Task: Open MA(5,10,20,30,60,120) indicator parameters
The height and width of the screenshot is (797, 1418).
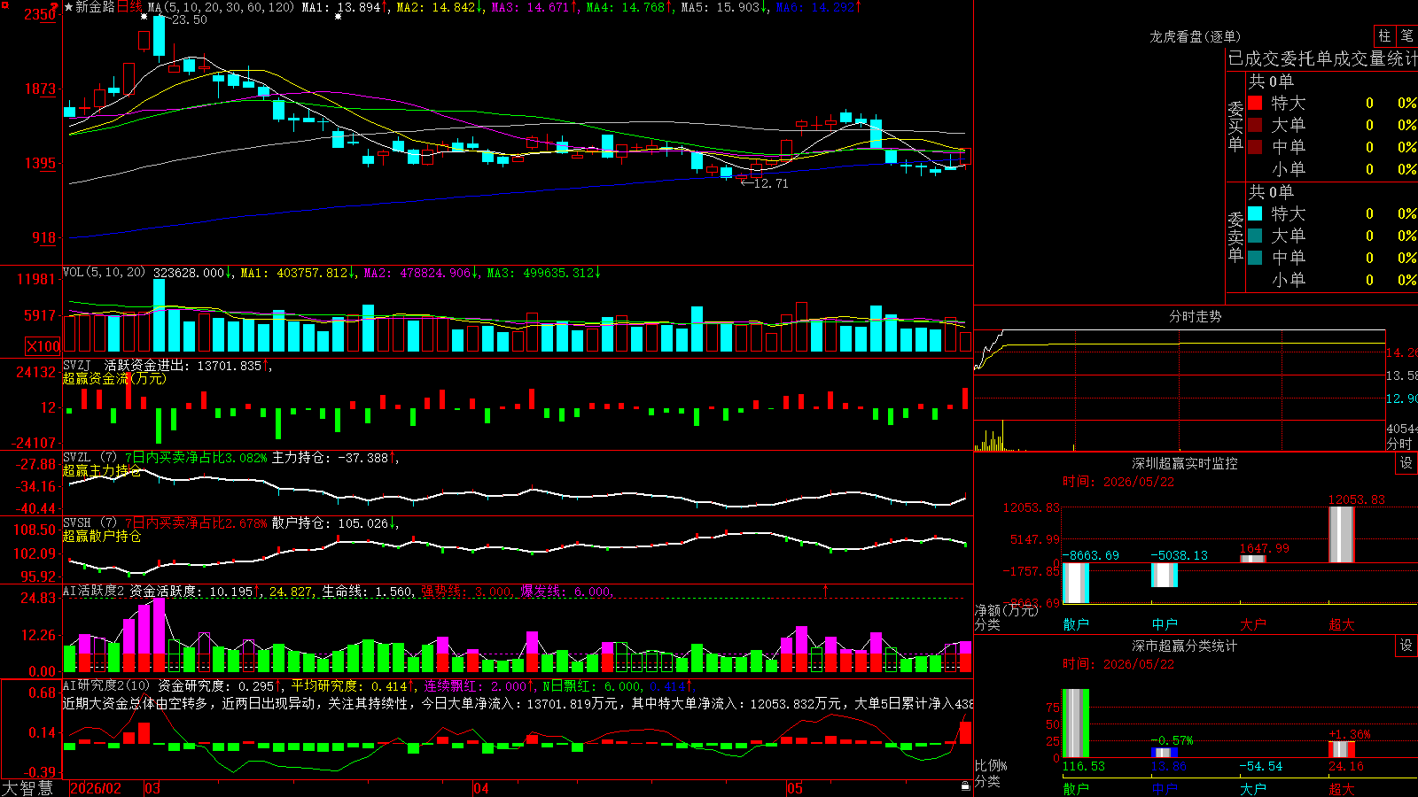Action: point(221,7)
